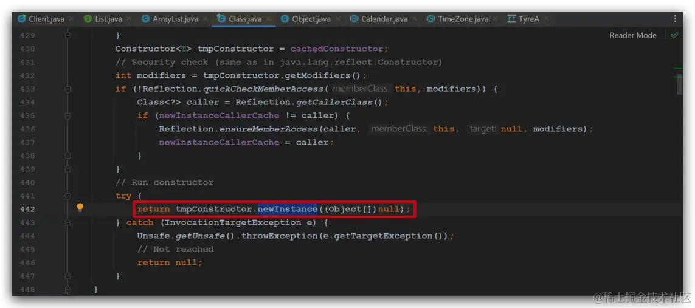
Task: Close the ArrayList.java tab
Action: pos(206,19)
